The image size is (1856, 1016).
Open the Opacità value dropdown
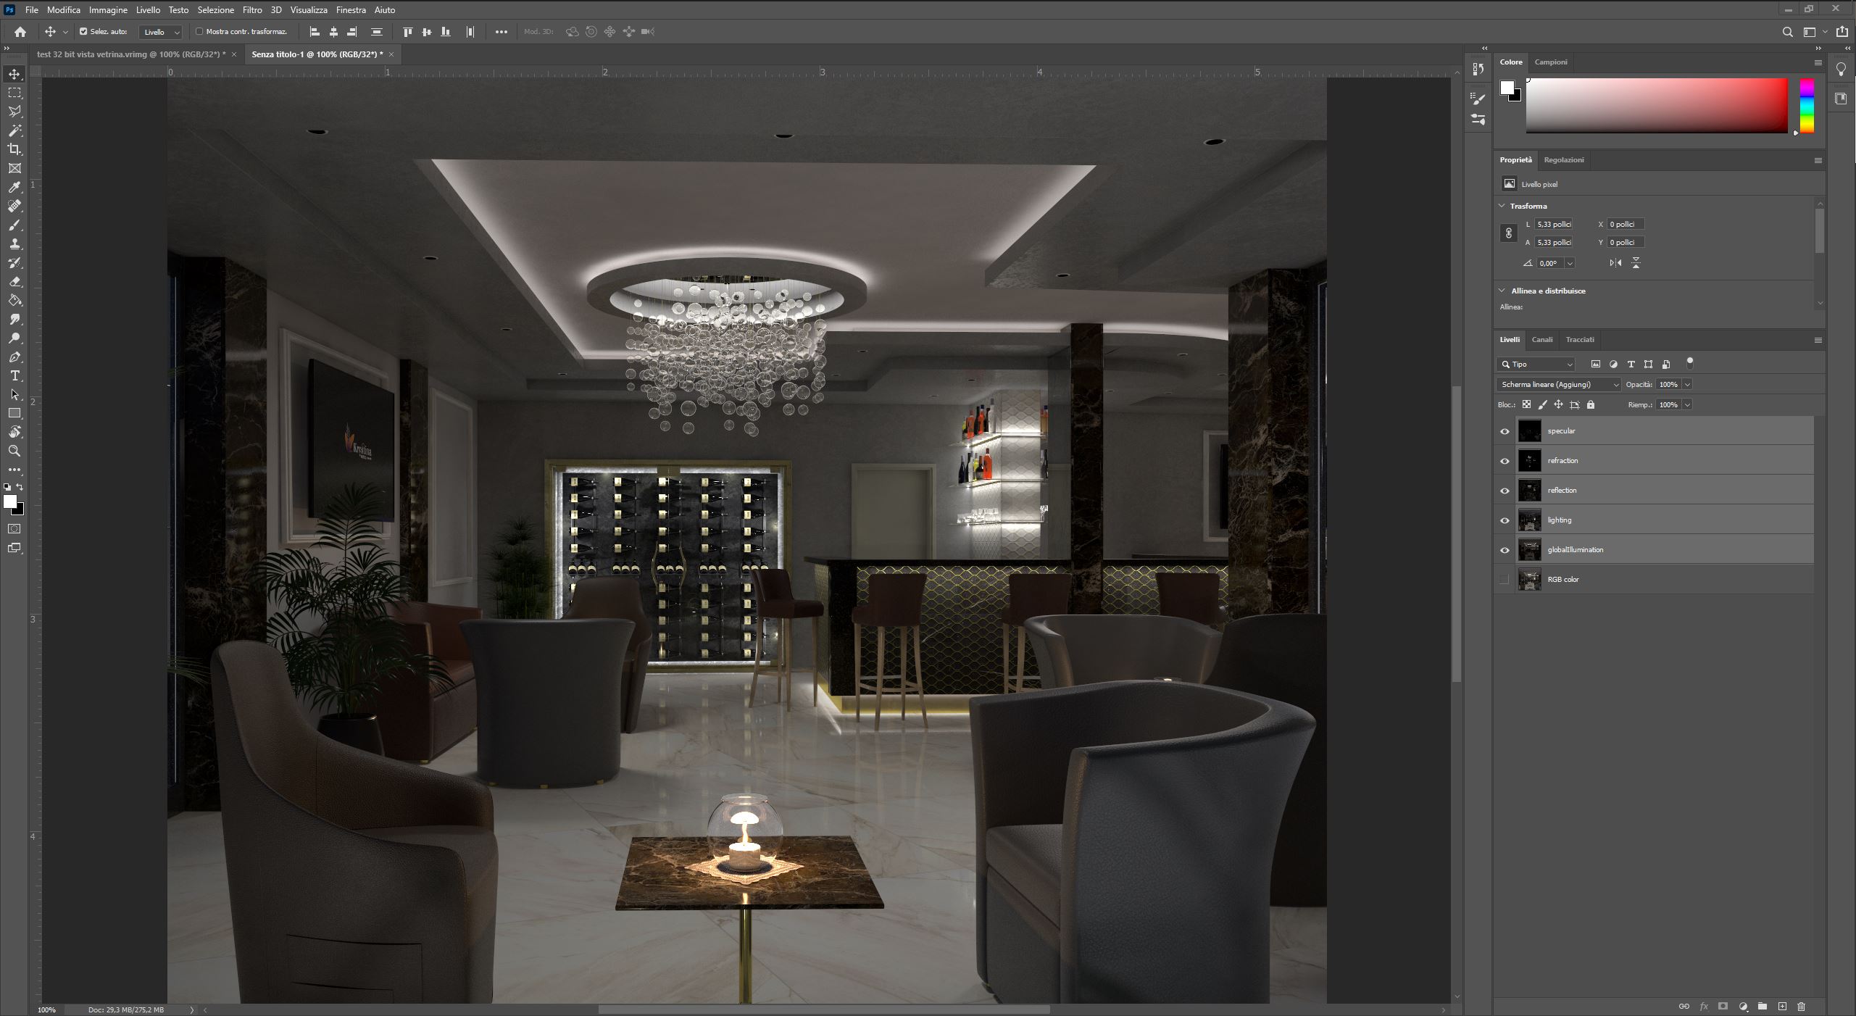[1687, 385]
